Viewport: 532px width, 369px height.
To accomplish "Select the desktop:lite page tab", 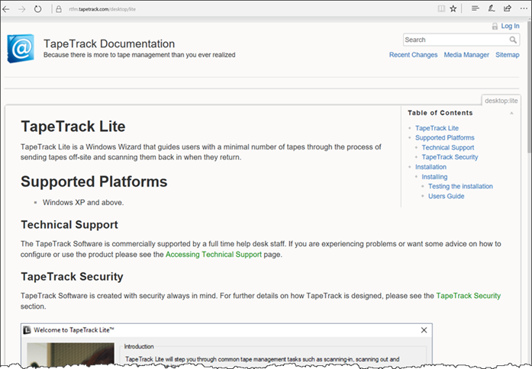I will click(x=501, y=101).
